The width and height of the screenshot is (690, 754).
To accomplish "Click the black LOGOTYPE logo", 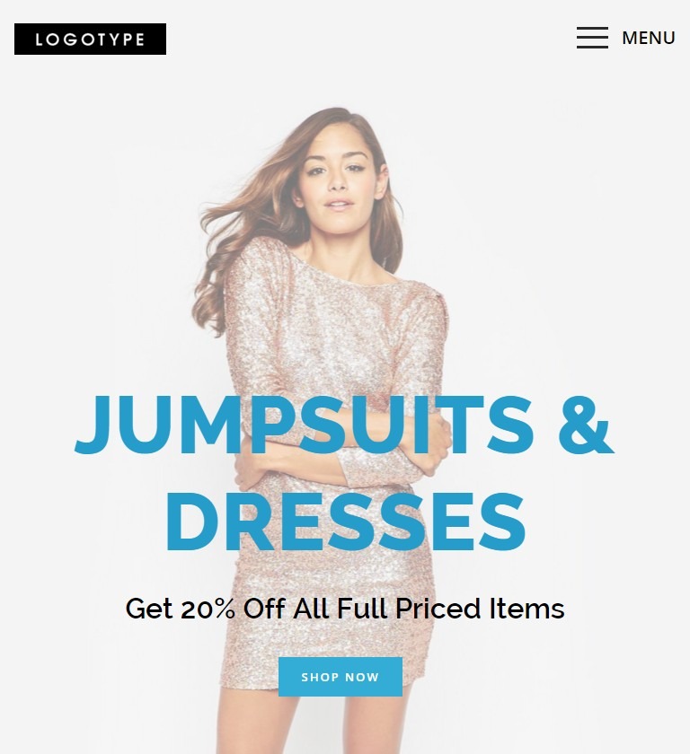I will 90,39.
